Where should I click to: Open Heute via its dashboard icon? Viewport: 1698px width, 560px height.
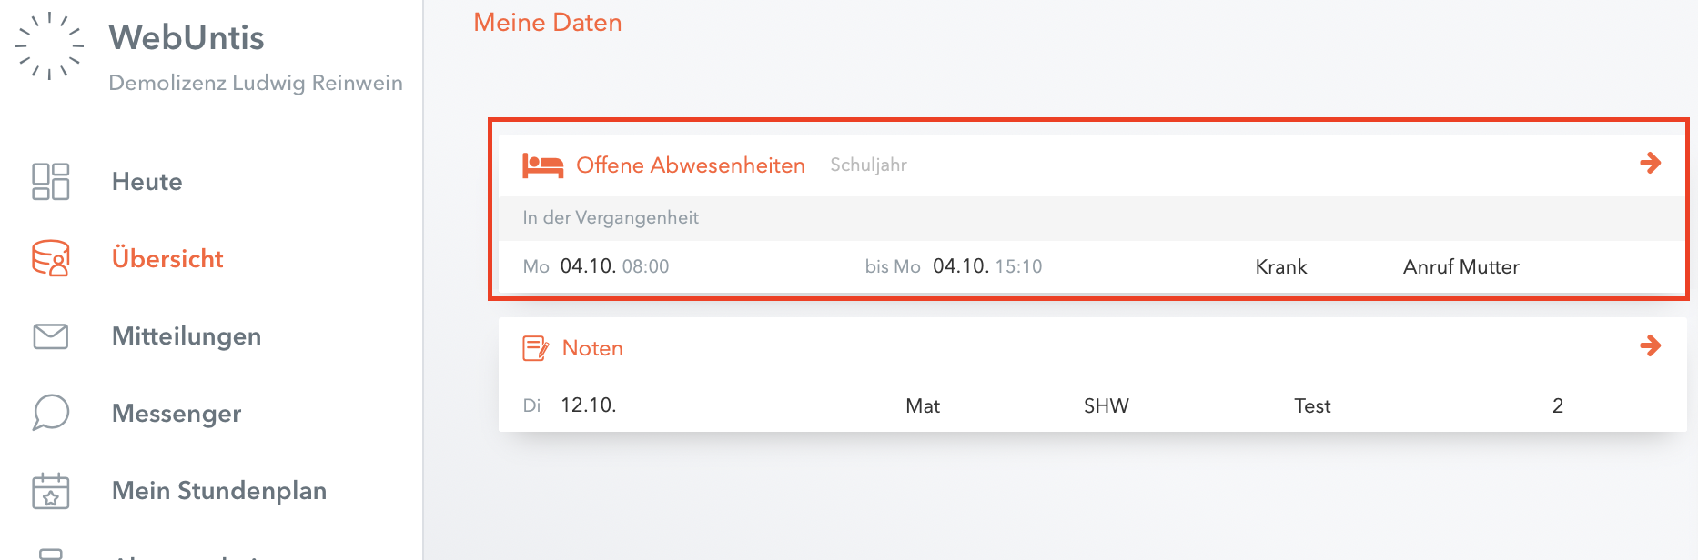tap(51, 182)
